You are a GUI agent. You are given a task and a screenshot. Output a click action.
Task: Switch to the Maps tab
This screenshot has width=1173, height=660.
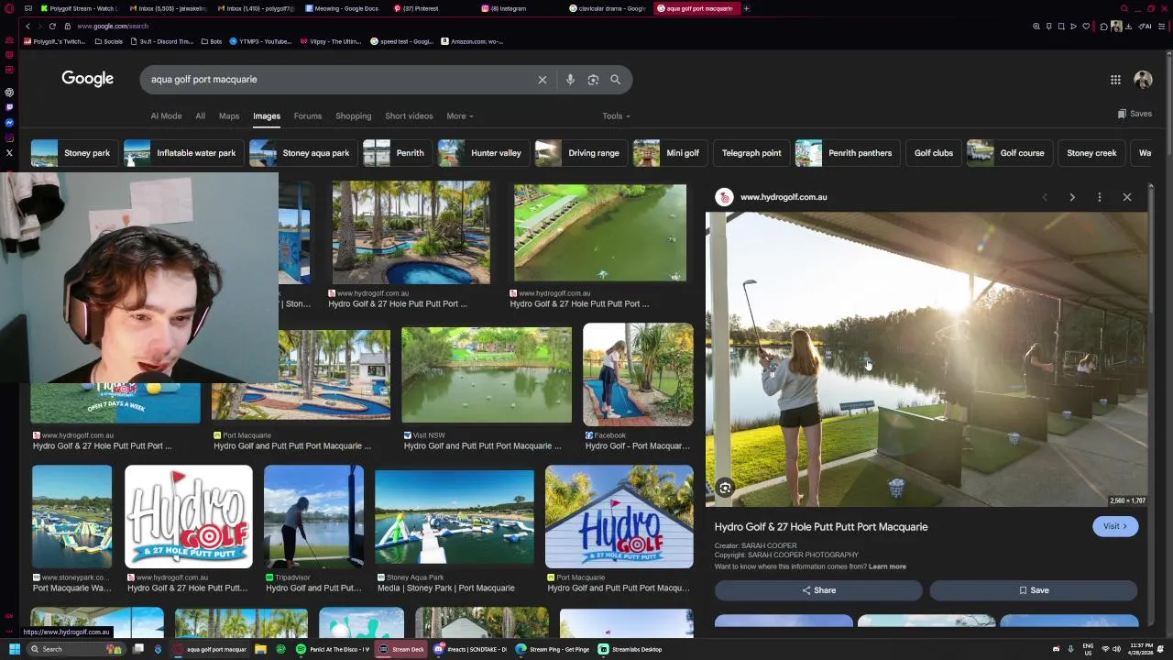click(229, 116)
